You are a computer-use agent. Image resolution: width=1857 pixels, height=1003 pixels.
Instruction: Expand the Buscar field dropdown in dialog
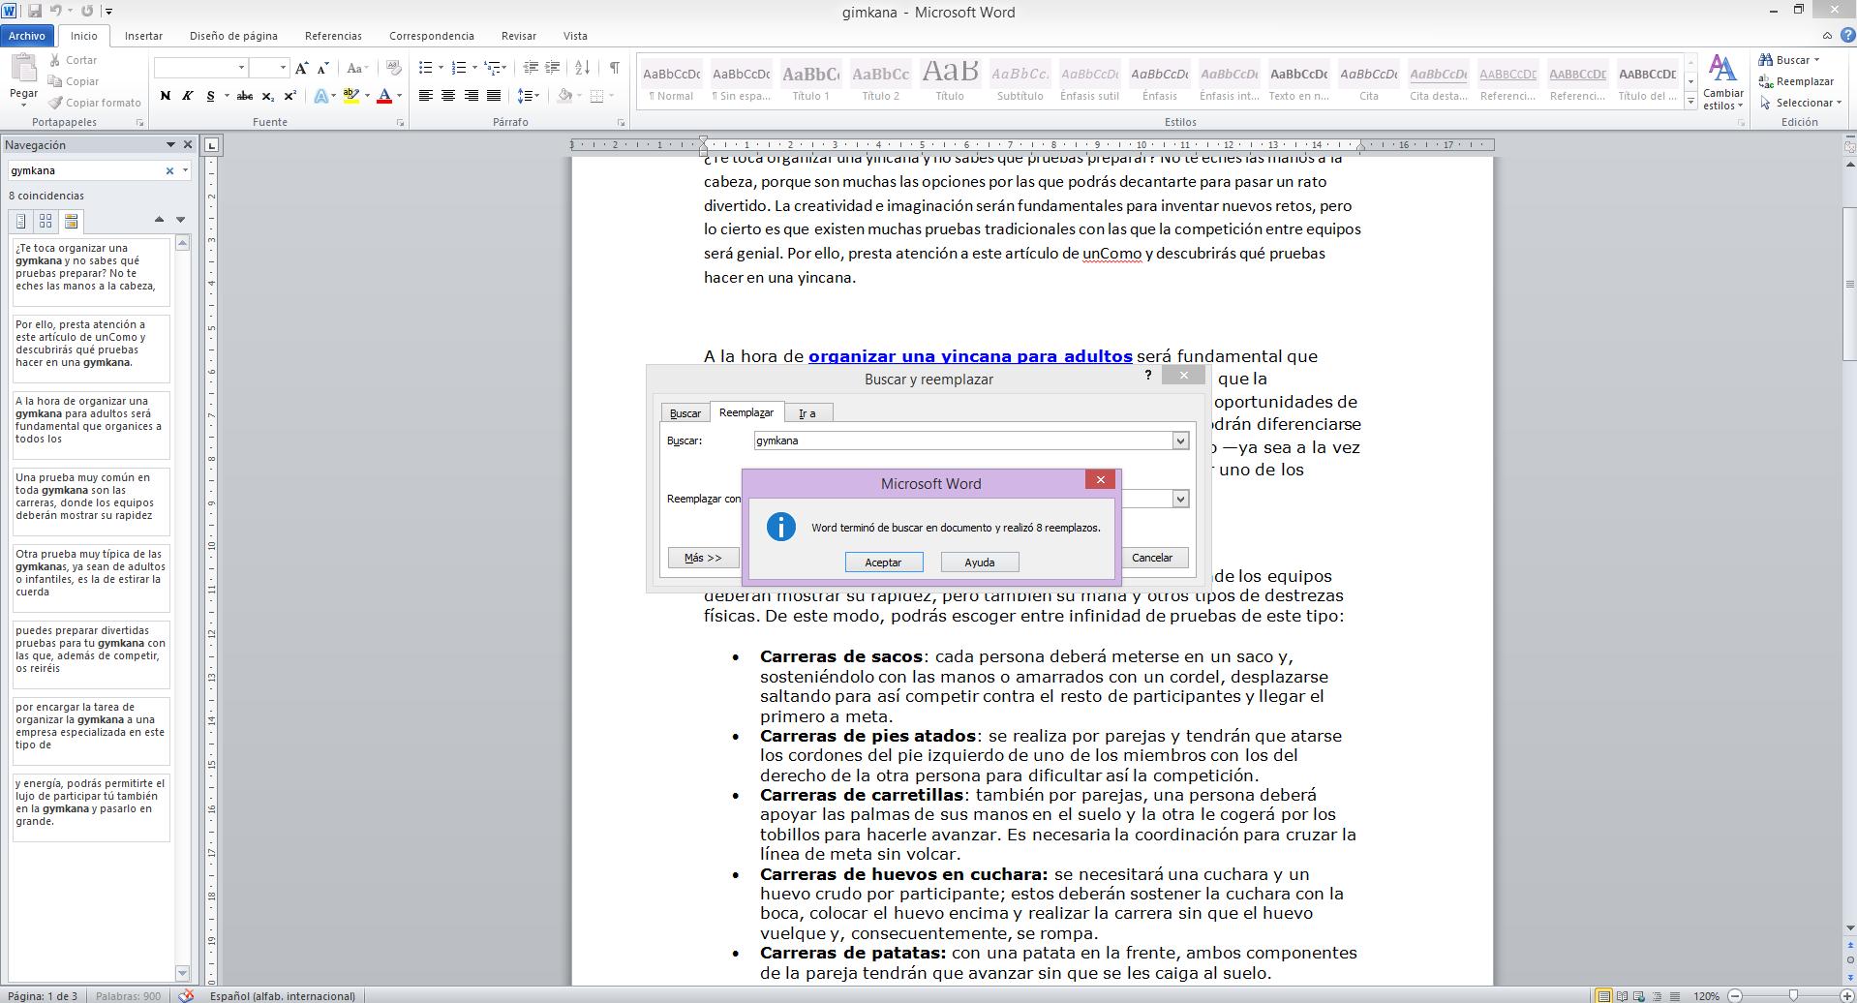tap(1180, 441)
